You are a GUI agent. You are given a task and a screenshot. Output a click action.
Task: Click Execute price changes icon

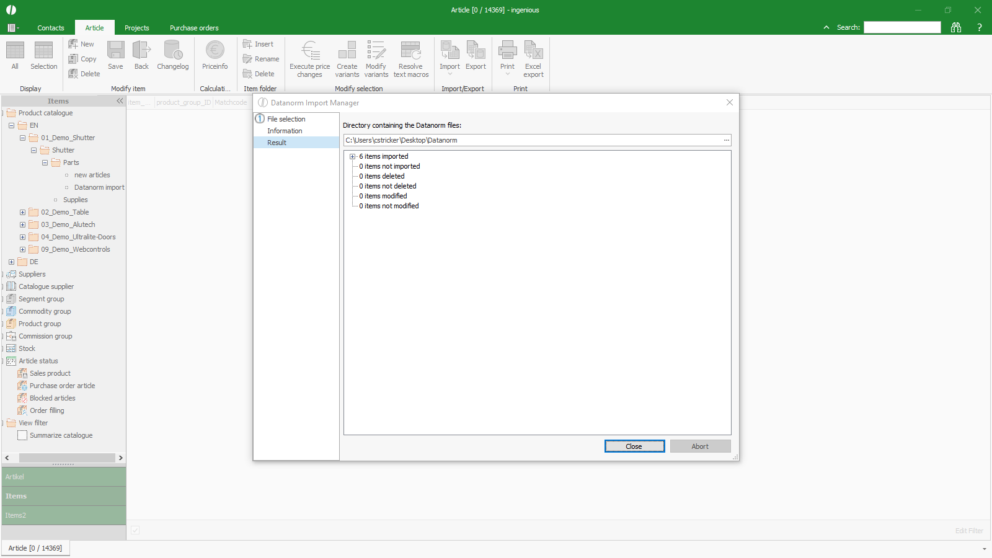pyautogui.click(x=309, y=51)
